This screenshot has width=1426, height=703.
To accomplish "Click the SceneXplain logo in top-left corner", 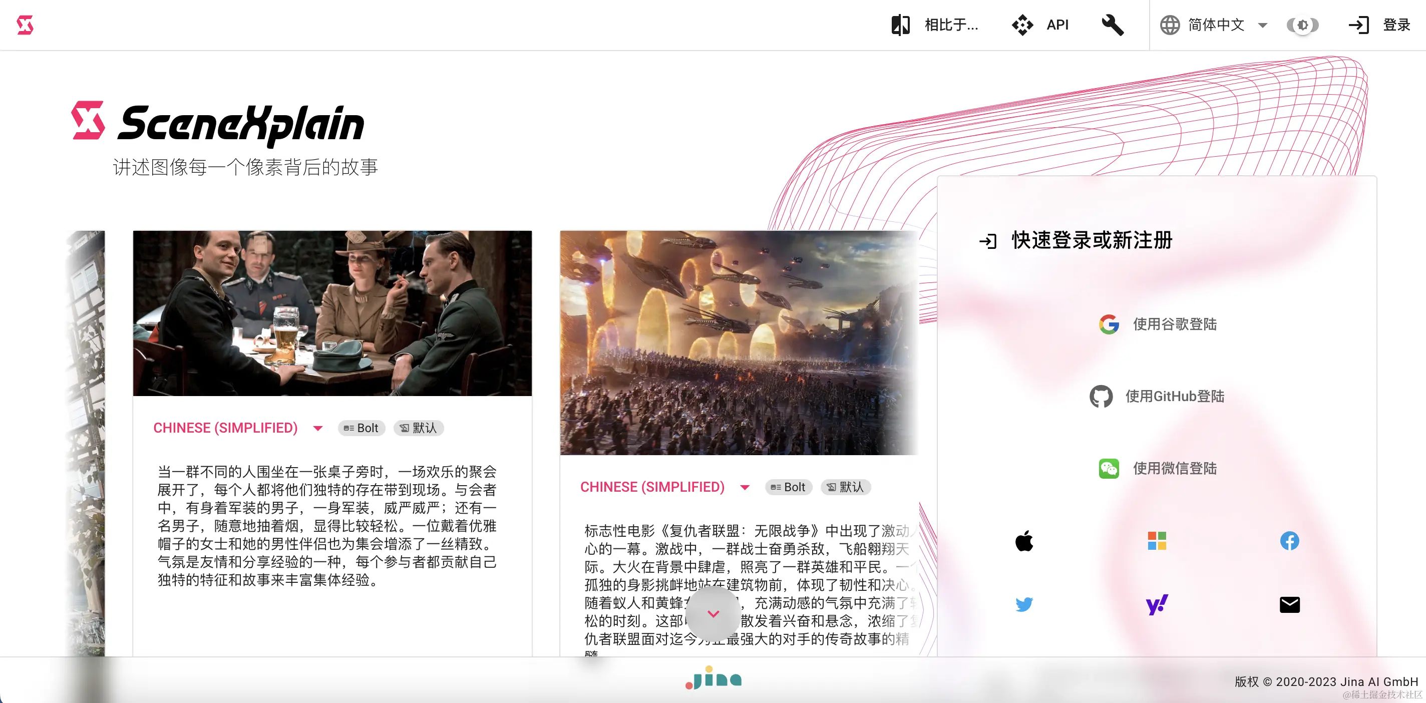I will point(25,25).
